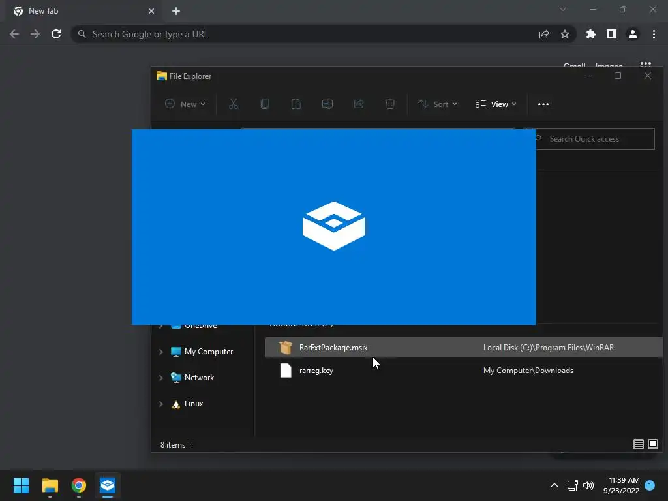Click Share icon in File Explorer toolbar
Image resolution: width=668 pixels, height=501 pixels.
pos(359,104)
